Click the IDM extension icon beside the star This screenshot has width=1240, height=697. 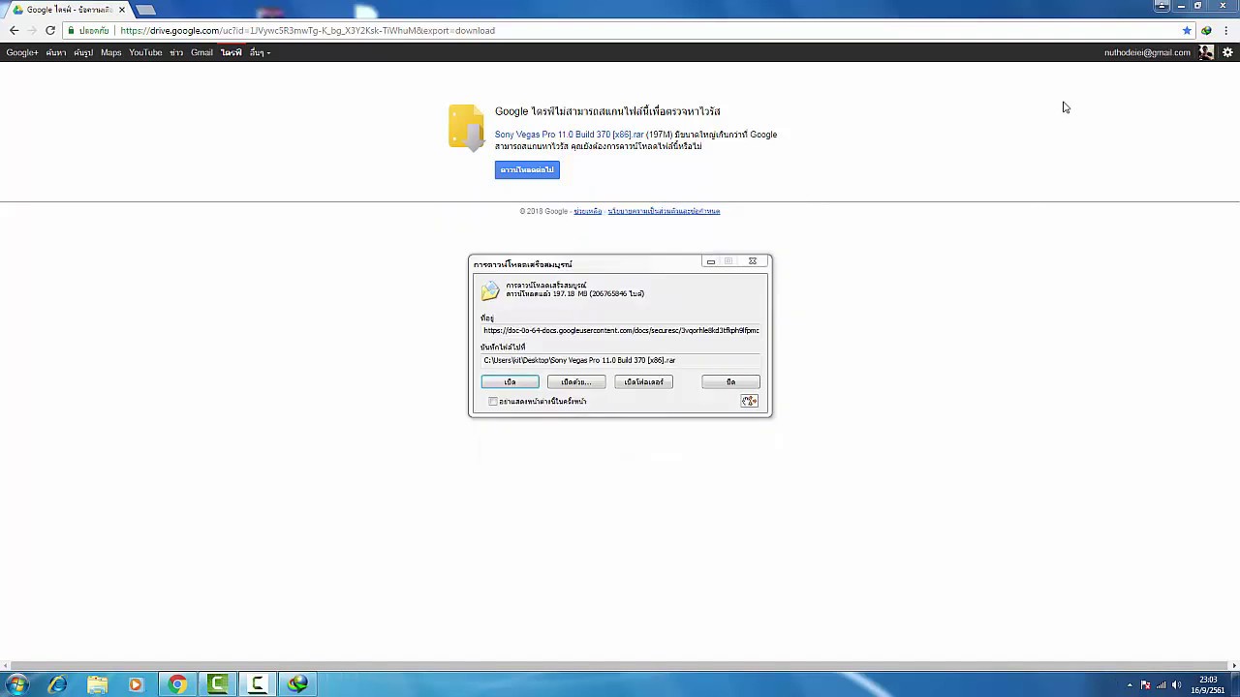click(1206, 30)
